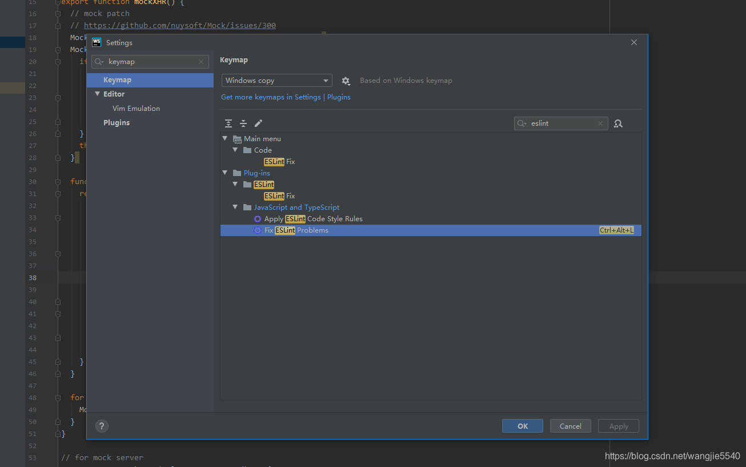Click the Expand All icon in keymap toolbar
Viewport: 746px width, 467px height.
click(x=228, y=123)
